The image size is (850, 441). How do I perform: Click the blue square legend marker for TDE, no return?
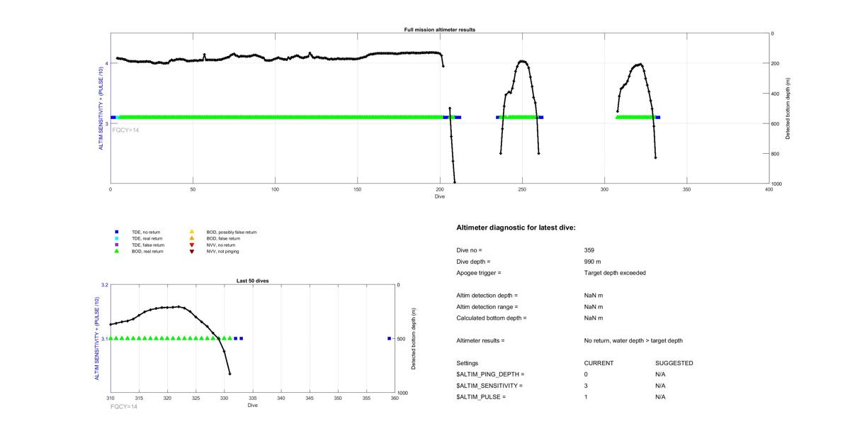[x=116, y=232]
